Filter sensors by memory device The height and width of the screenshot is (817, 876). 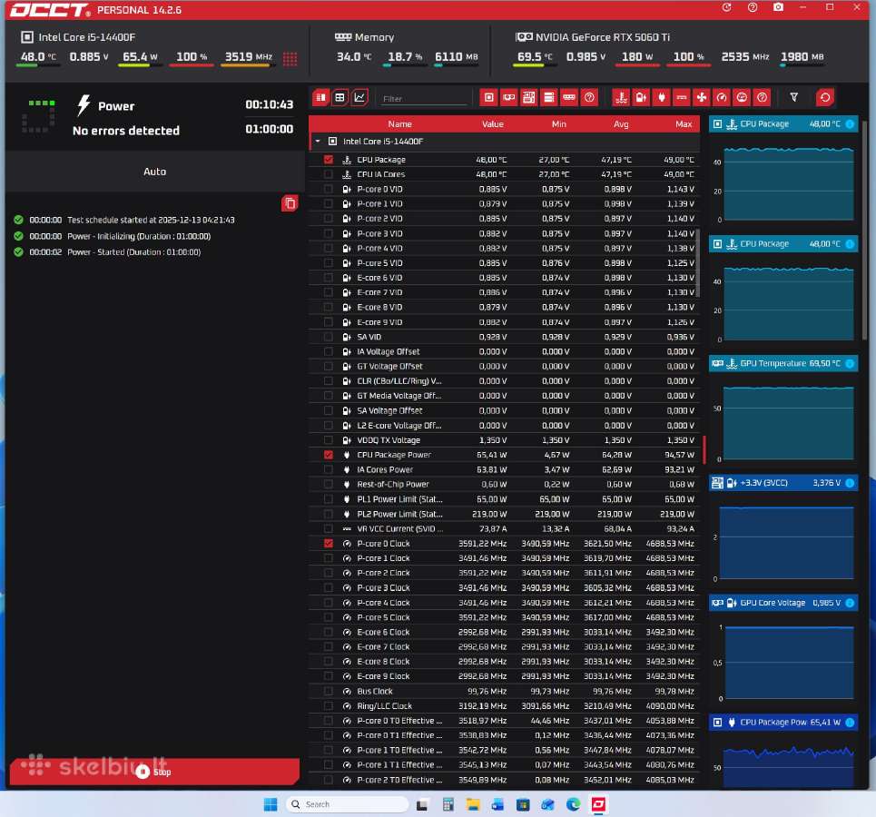(569, 97)
